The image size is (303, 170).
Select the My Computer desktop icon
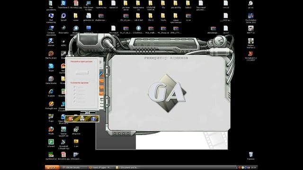[x=51, y=18]
